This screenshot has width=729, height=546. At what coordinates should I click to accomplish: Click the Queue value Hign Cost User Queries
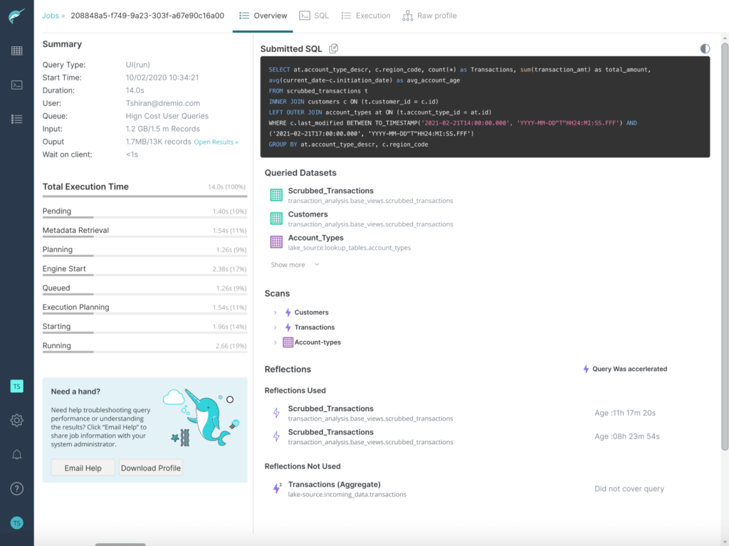167,116
